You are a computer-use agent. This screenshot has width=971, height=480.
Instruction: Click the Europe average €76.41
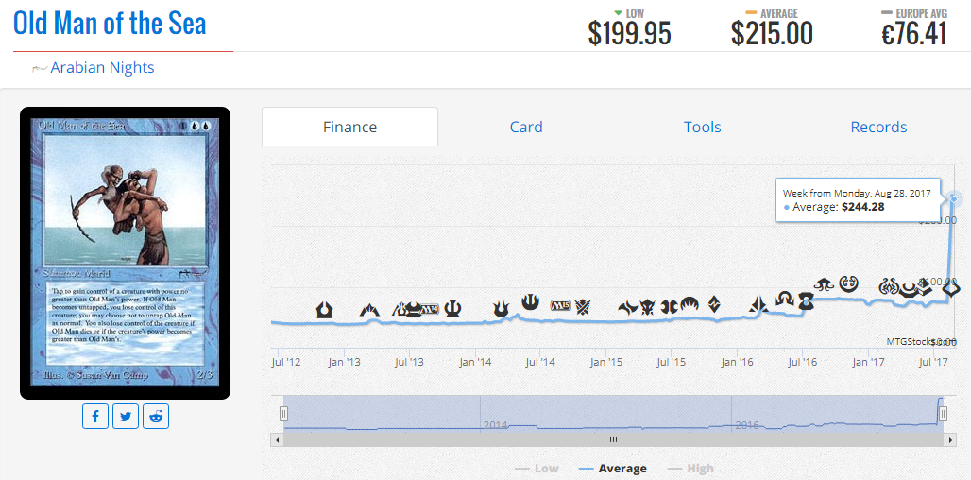914,33
